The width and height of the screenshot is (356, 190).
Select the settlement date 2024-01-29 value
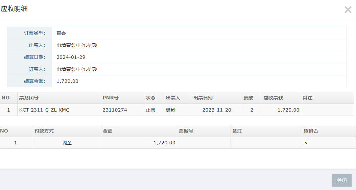click(71, 57)
